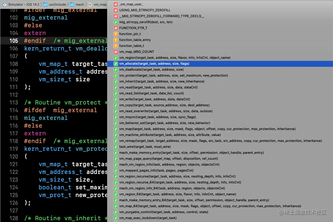Choose mach_make_memory_entry(target_task...) entry

[191, 153]
